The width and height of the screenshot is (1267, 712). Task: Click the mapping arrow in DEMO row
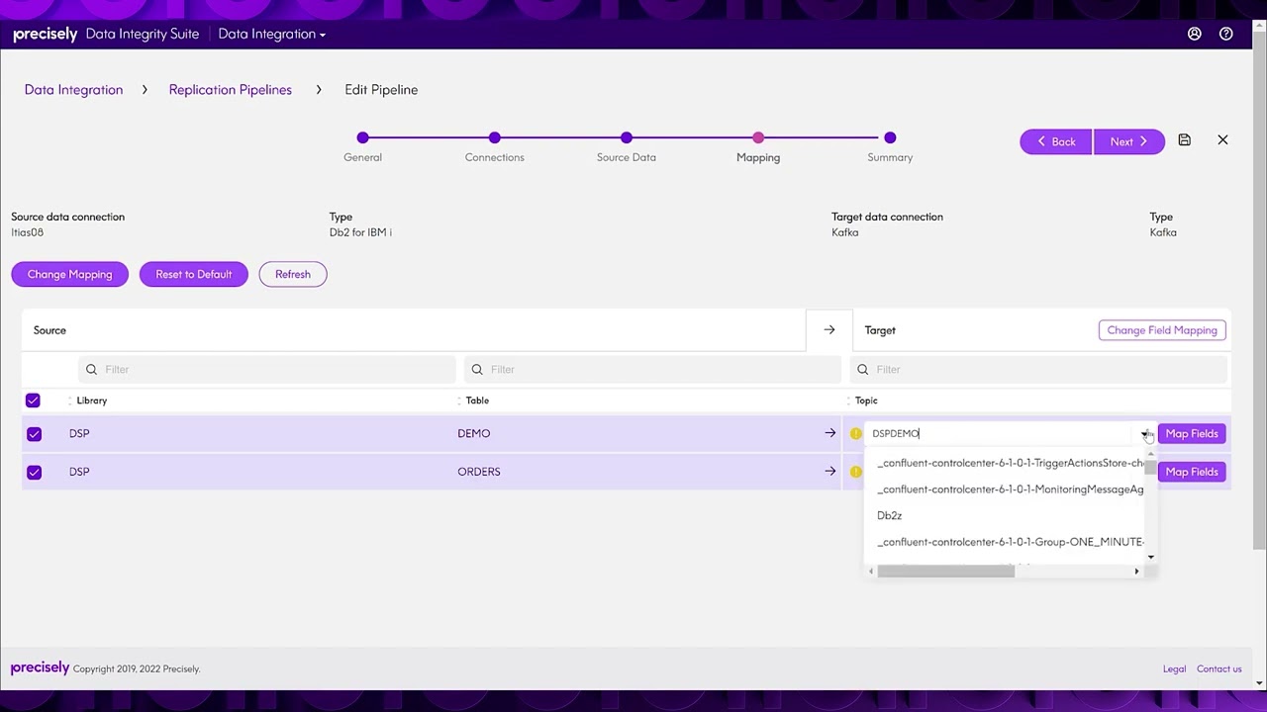pos(829,433)
